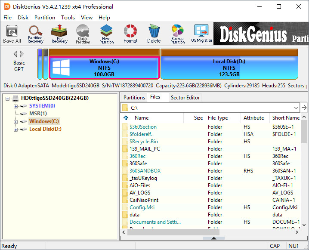Switch to the Sector Editor tab
The image size is (309, 250).
click(185, 98)
